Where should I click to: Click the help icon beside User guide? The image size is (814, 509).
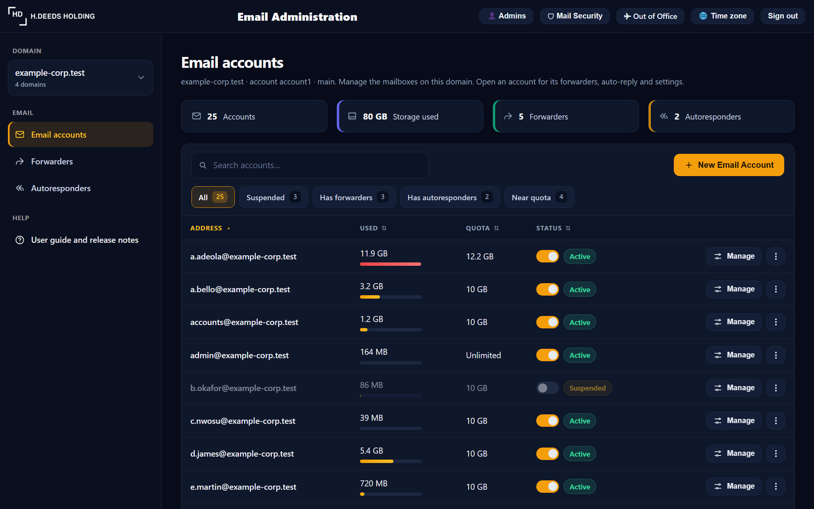coord(20,240)
